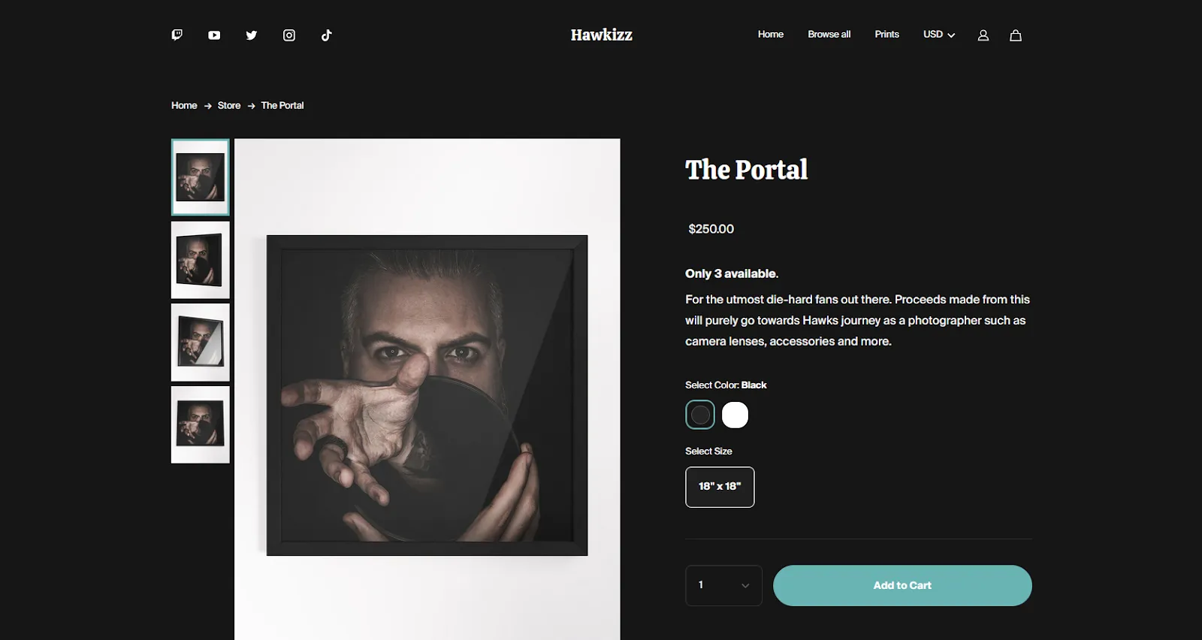Open the shopping bag cart icon
This screenshot has height=640, width=1202.
click(1016, 35)
